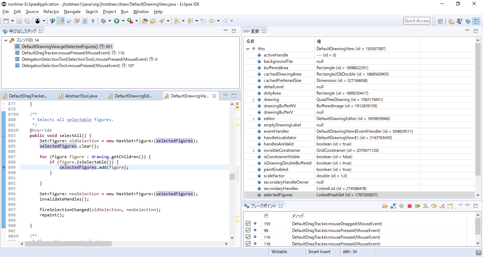Screen dimensions: 483x257
Task: Uncheck breakpoint at line 98
Action: [248, 230]
